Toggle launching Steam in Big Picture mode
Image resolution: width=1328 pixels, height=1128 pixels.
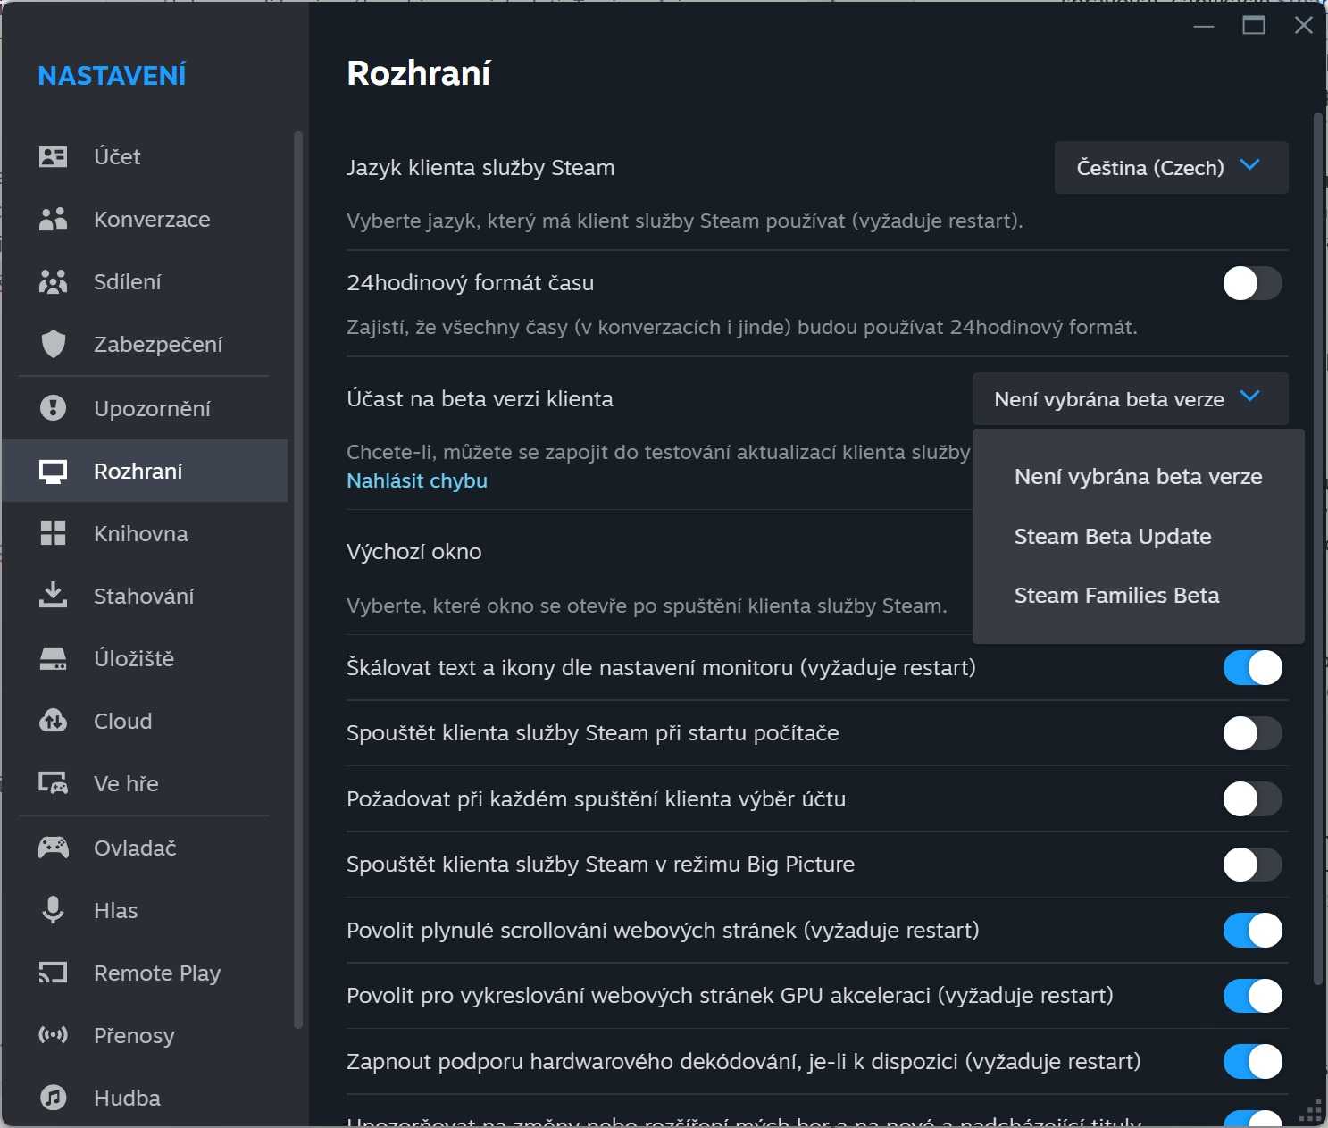[1251, 865]
